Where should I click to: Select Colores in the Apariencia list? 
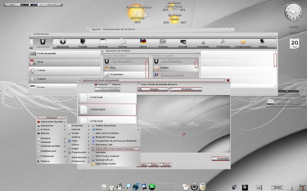point(65,71)
